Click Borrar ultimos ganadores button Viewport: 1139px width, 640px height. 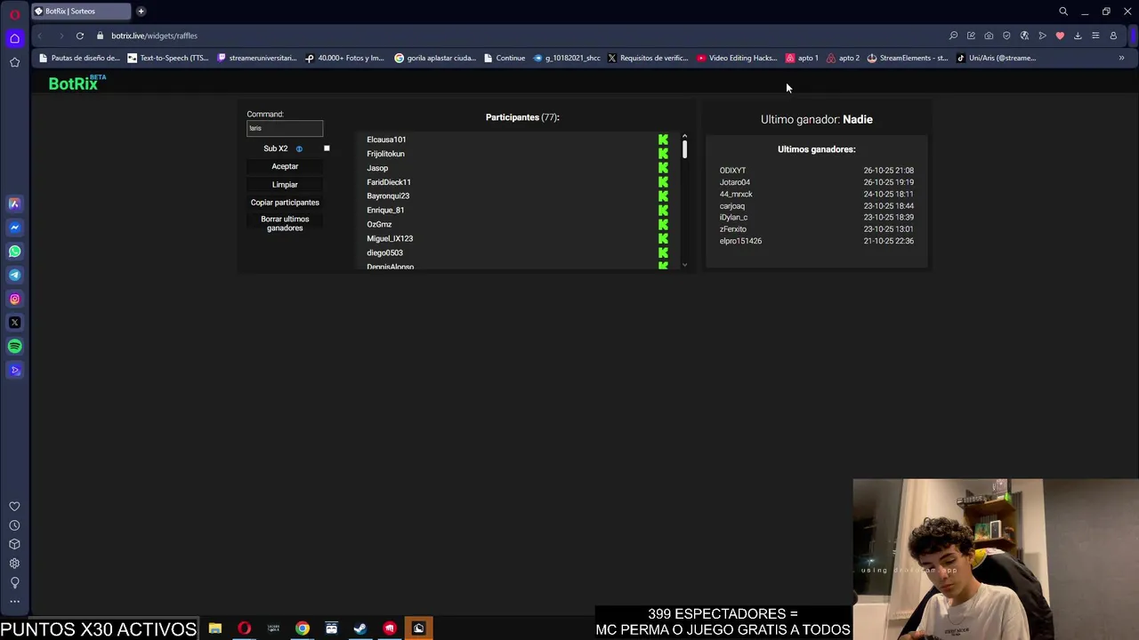285,223
